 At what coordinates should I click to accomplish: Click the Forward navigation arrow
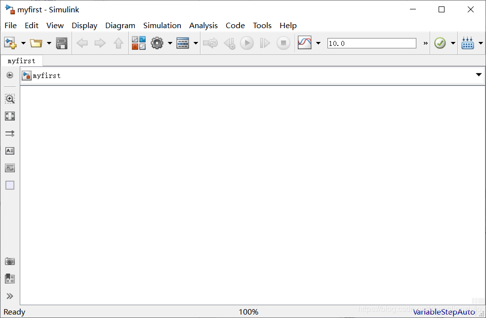click(100, 43)
